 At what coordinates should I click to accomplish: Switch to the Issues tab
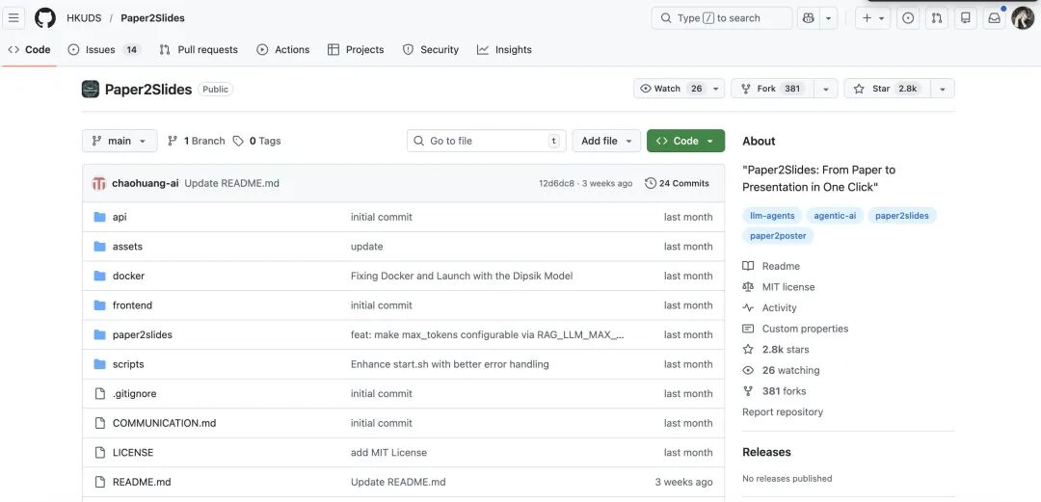pos(104,50)
